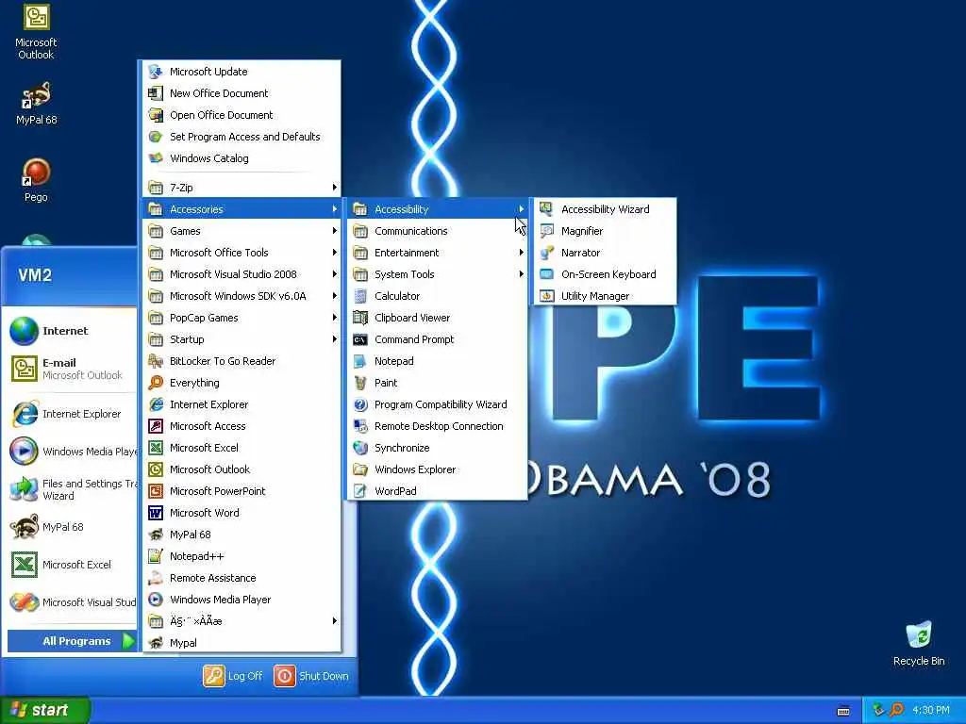This screenshot has height=724, width=966.
Task: Click the Notepad++ icon
Action: coord(156,556)
